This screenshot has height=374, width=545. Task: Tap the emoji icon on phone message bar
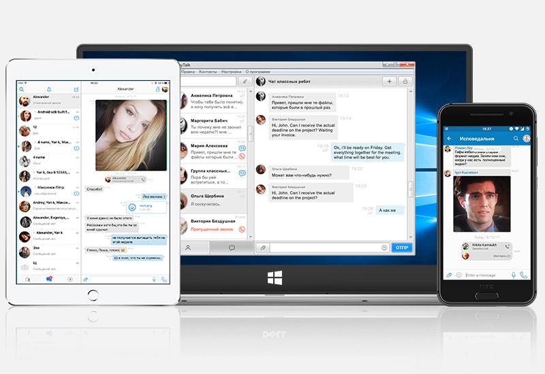[458, 275]
